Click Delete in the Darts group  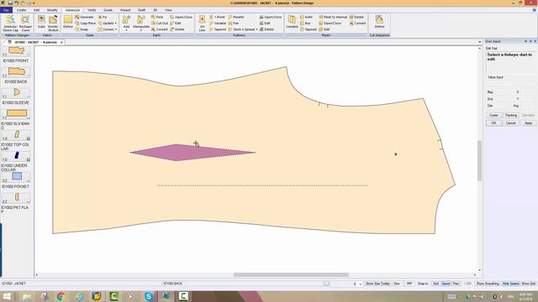pyautogui.click(x=177, y=29)
